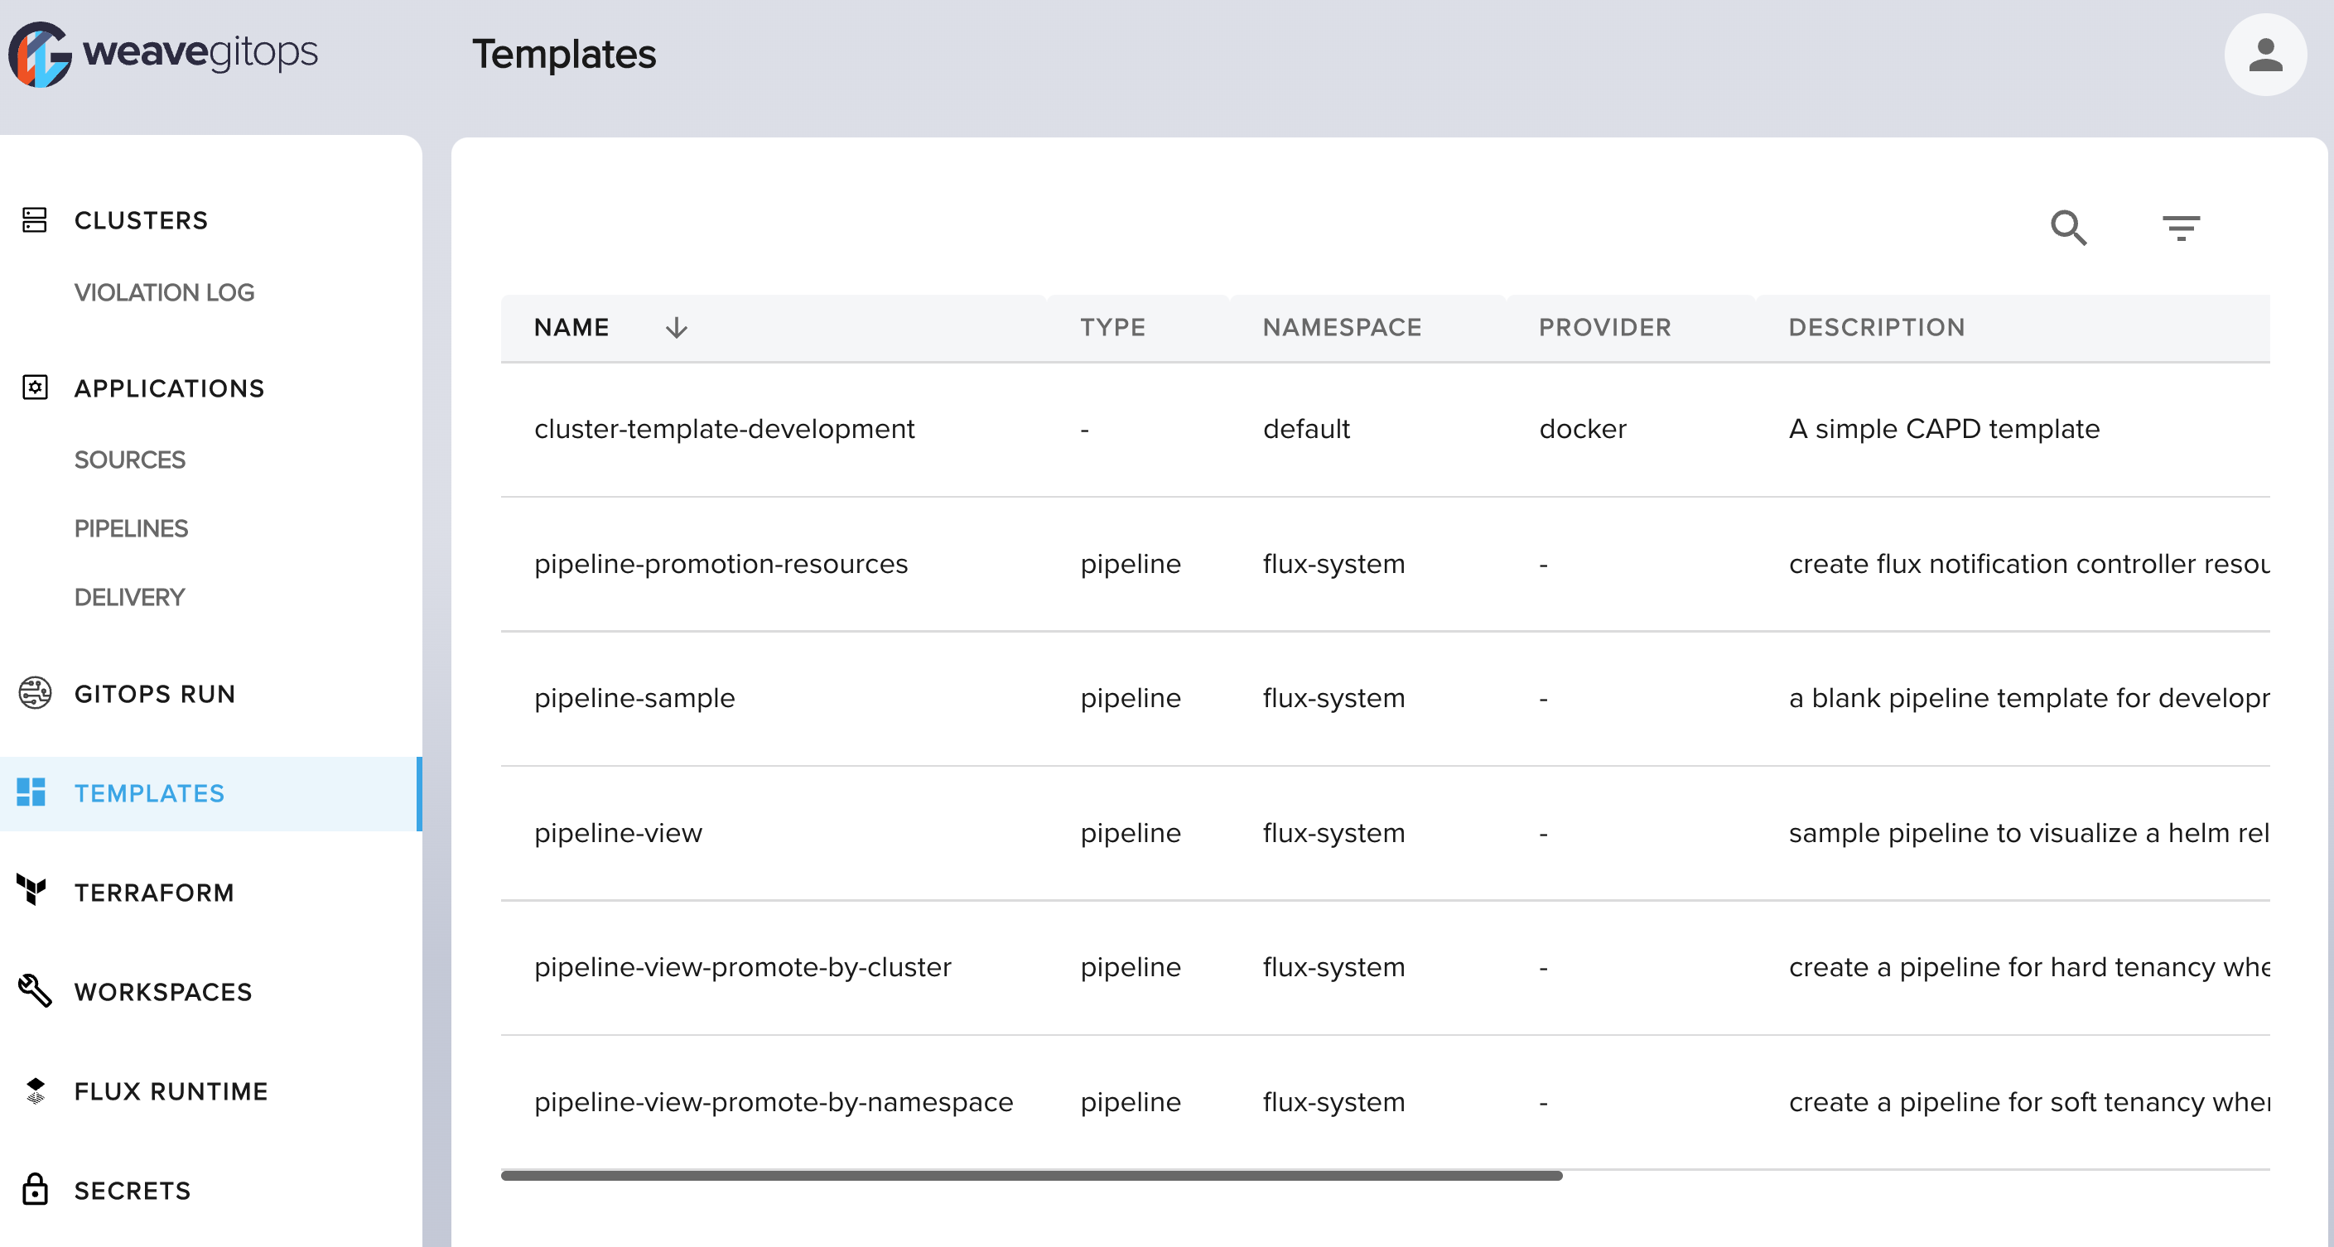Open Workspaces section
This screenshot has width=2334, height=1247.
[163, 992]
